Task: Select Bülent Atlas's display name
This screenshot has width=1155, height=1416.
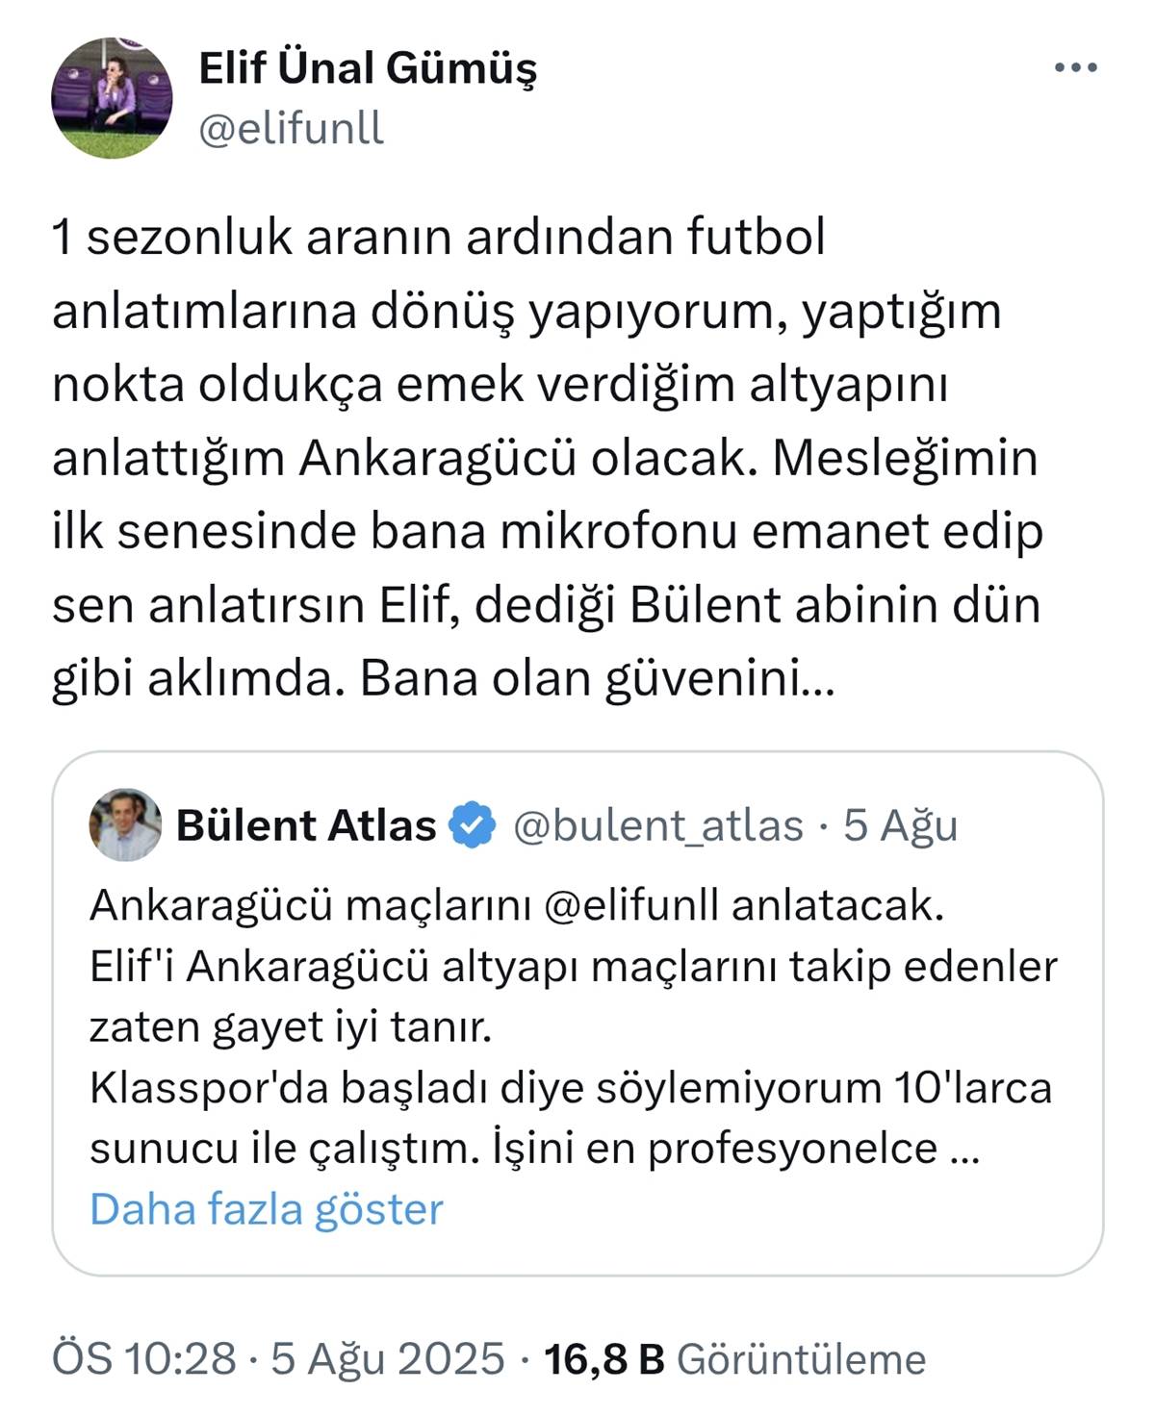Action: (x=304, y=824)
